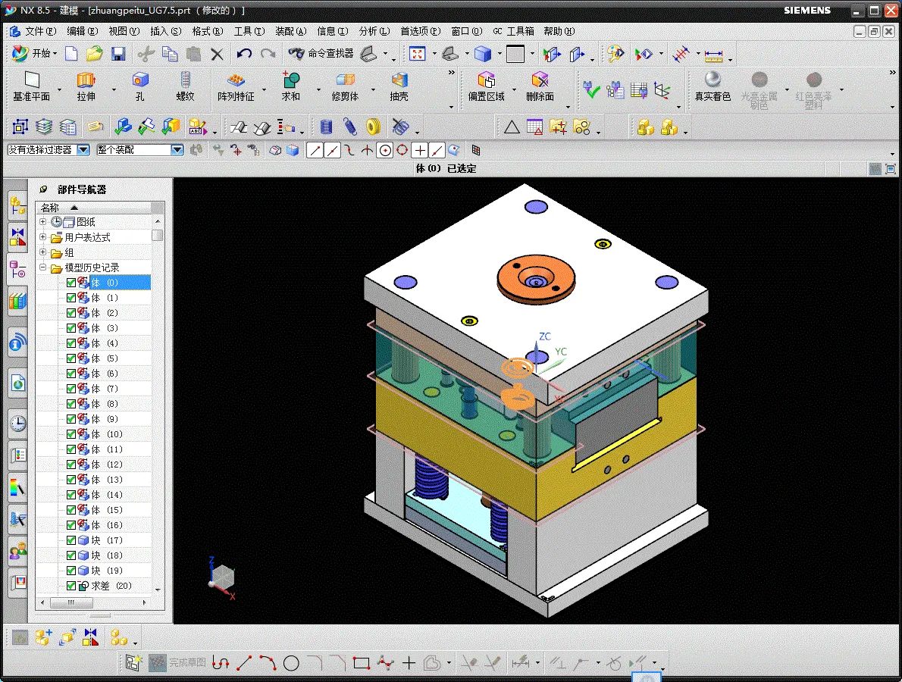
Task: Open a file with folder icon
Action: pos(94,54)
